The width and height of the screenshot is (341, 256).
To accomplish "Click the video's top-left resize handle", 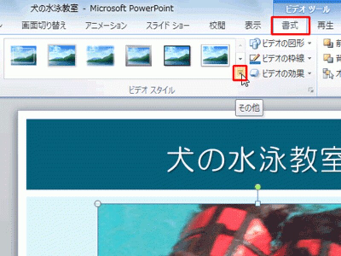I will 98,204.
